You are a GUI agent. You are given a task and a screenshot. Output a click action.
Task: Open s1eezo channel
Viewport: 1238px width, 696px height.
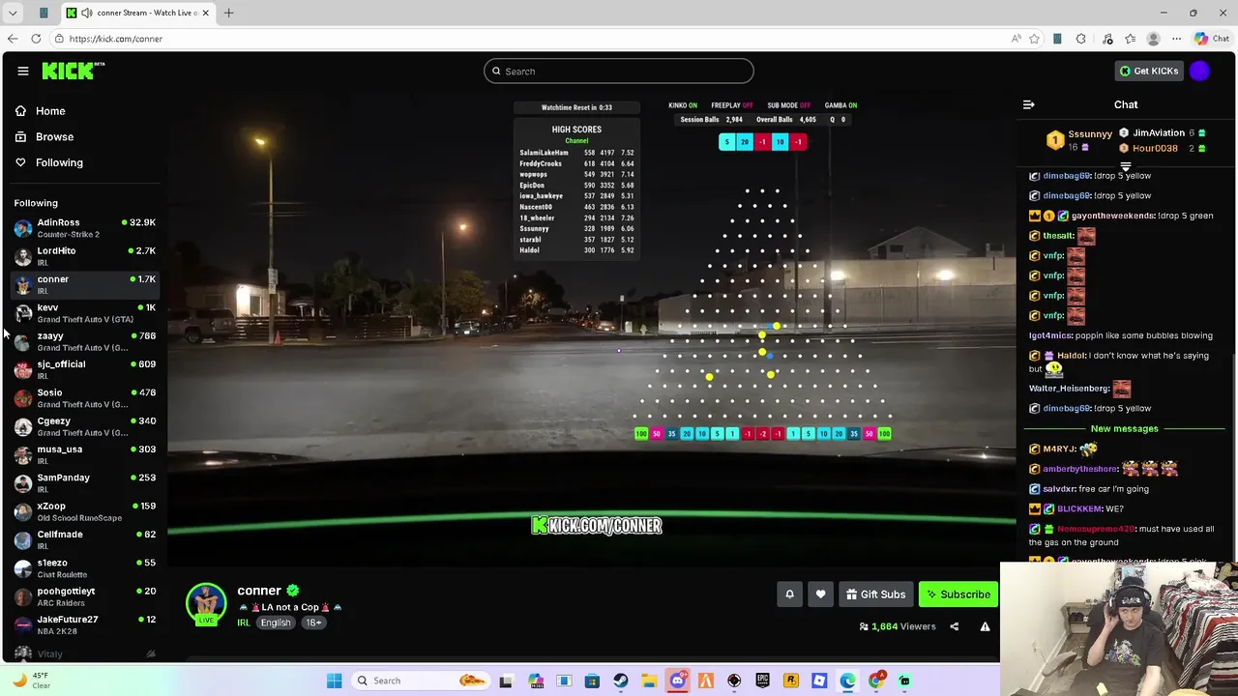[x=85, y=567]
